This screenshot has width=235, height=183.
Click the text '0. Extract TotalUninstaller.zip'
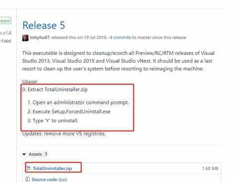pos(55,90)
